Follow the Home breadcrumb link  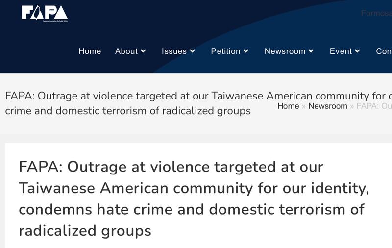click(x=288, y=106)
